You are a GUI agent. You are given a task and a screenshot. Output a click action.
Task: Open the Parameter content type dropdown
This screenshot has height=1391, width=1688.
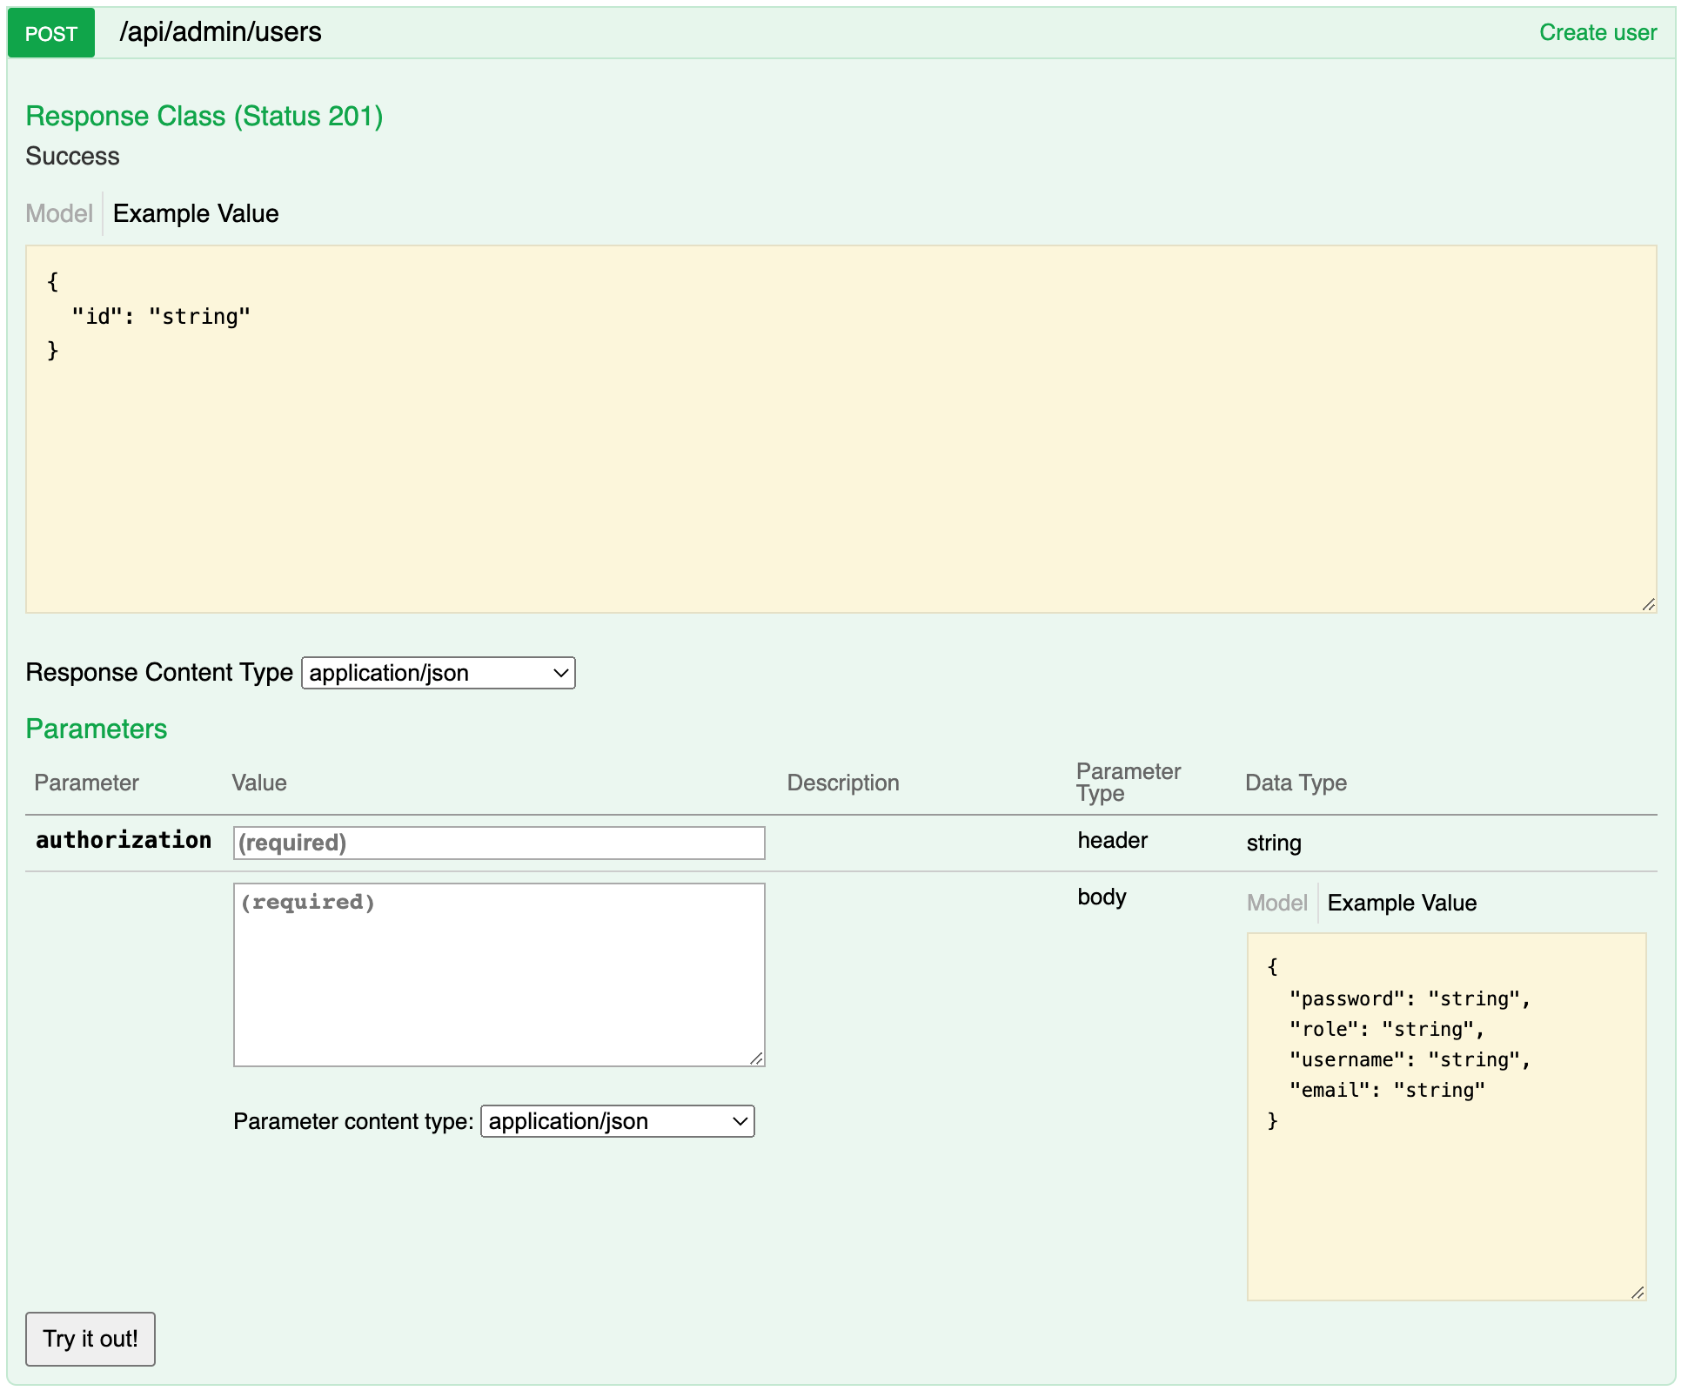pos(618,1121)
